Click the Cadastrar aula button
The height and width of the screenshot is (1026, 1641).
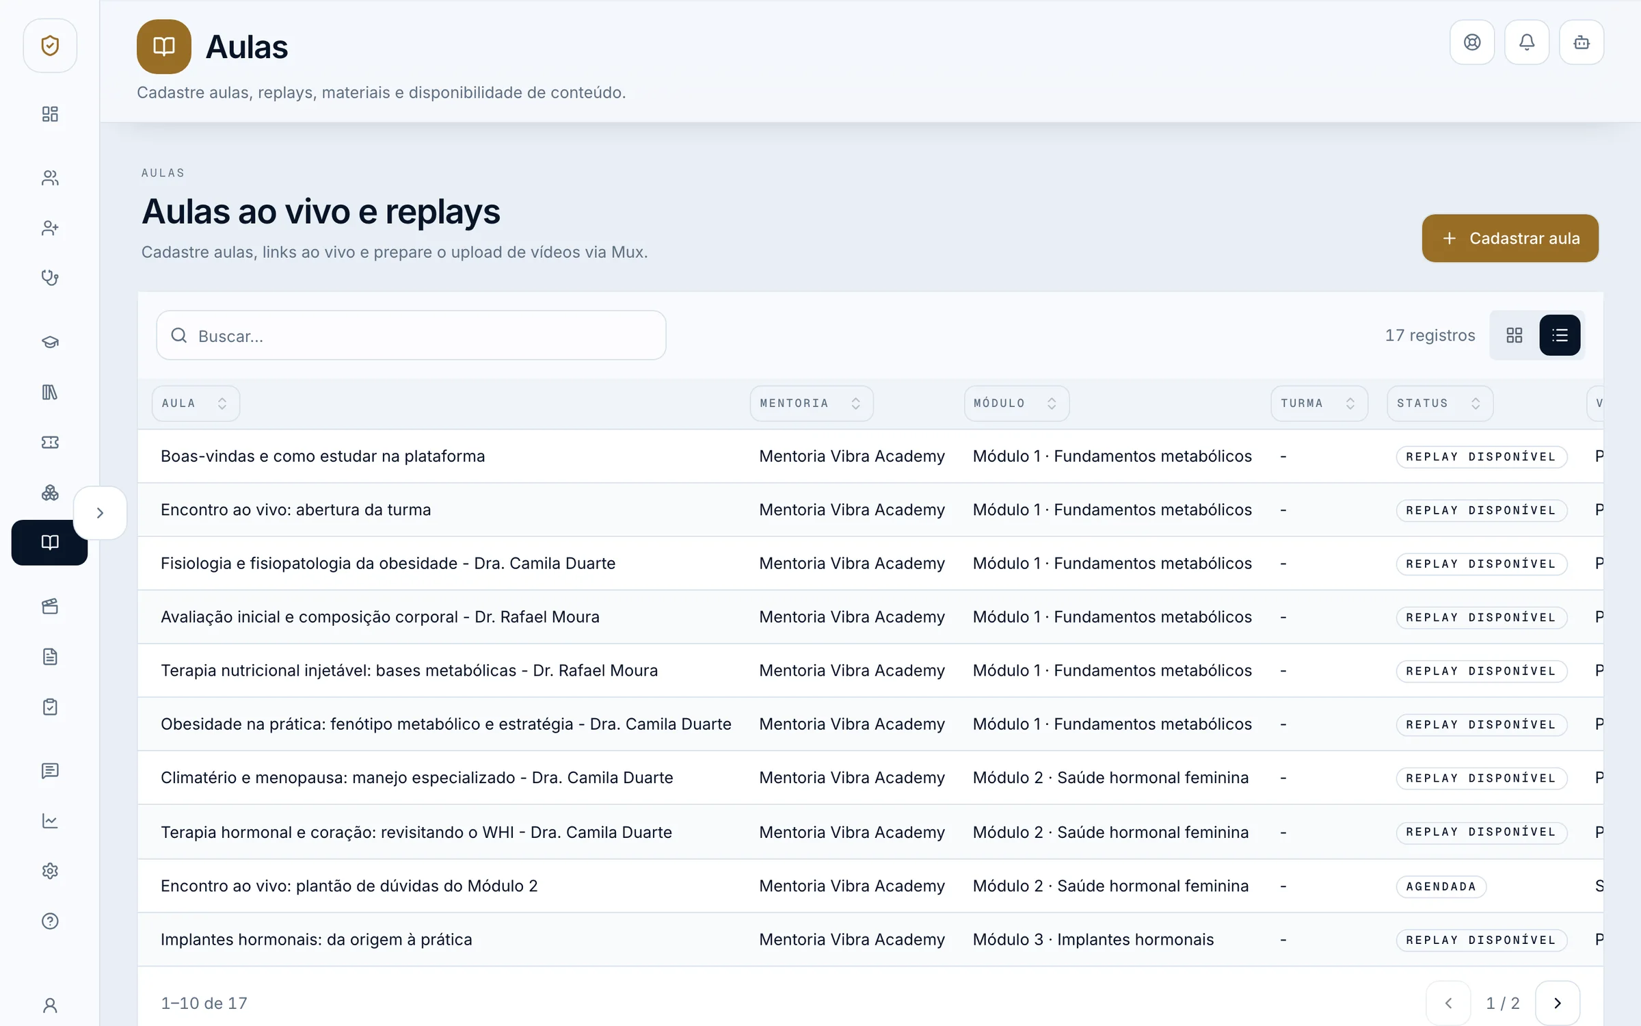pyautogui.click(x=1510, y=238)
